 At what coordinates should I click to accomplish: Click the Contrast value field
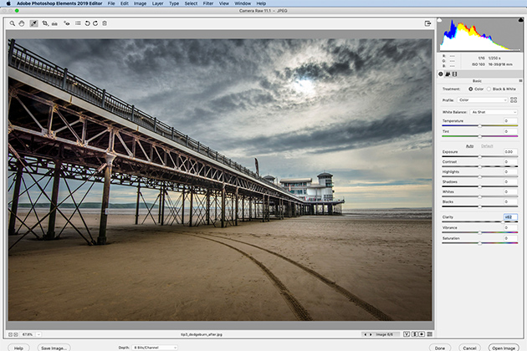[x=510, y=162]
